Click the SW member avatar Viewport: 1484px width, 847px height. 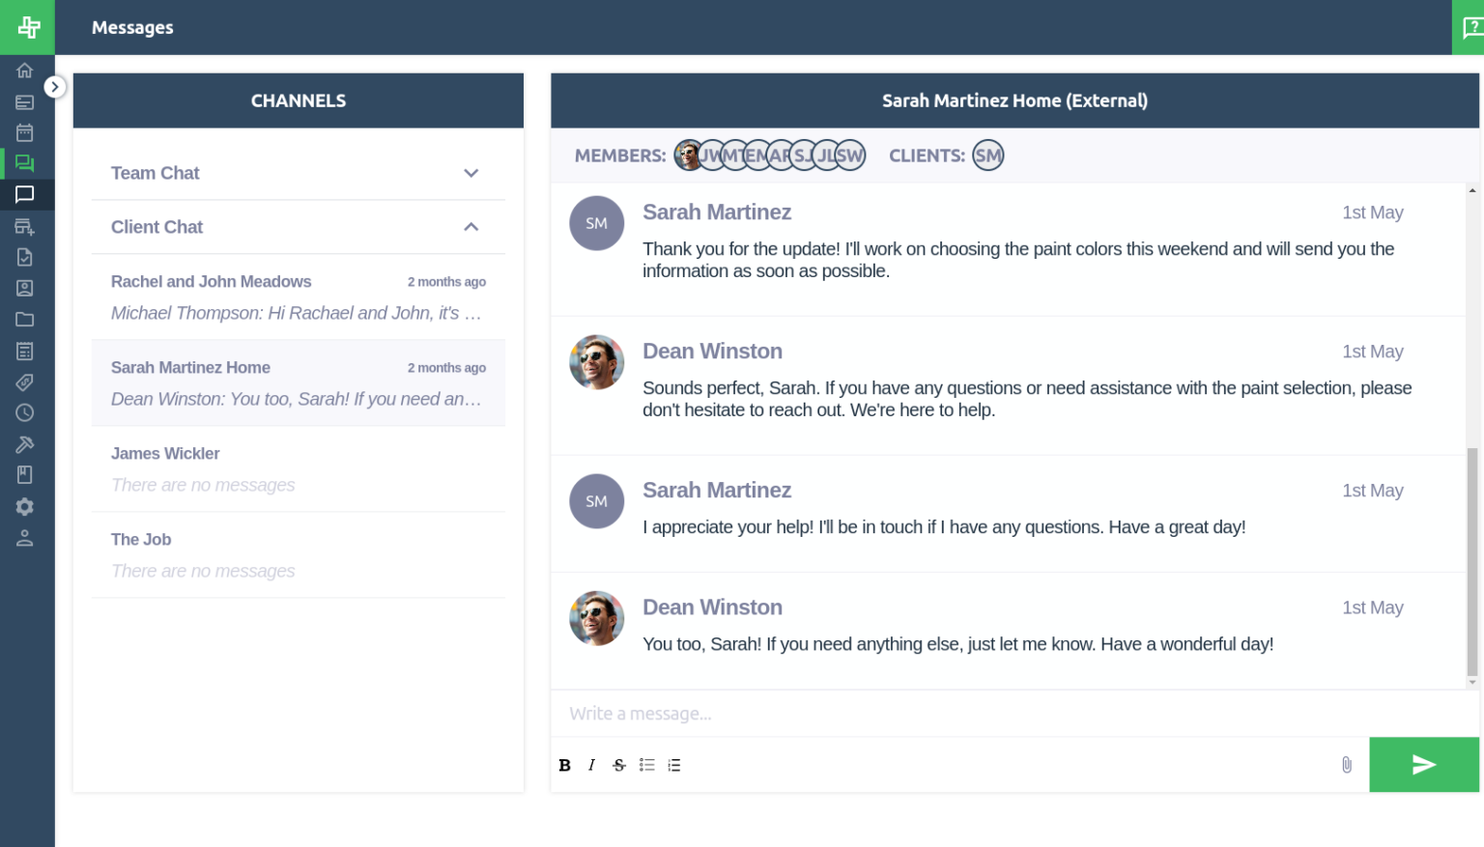(850, 155)
